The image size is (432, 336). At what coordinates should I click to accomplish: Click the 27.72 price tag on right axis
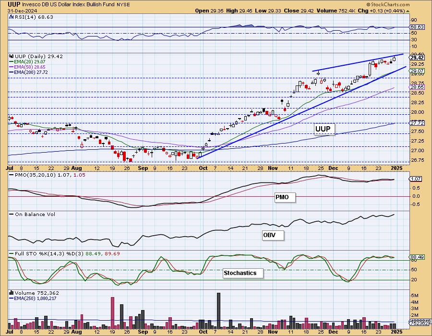417,123
